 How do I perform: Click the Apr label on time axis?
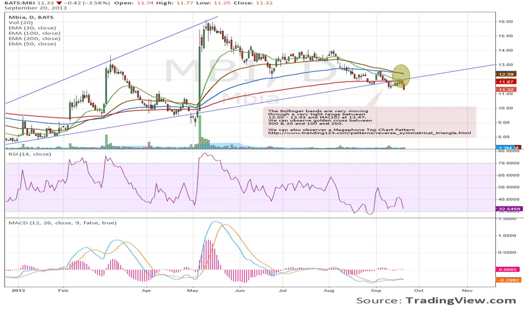[146, 290]
